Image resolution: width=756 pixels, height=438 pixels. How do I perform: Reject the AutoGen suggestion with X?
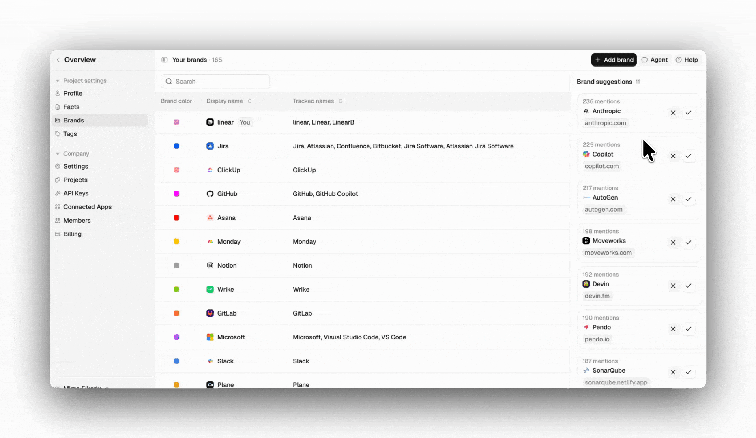point(673,199)
